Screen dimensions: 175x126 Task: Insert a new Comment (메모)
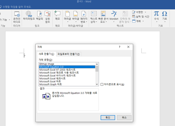(x=58, y=16)
